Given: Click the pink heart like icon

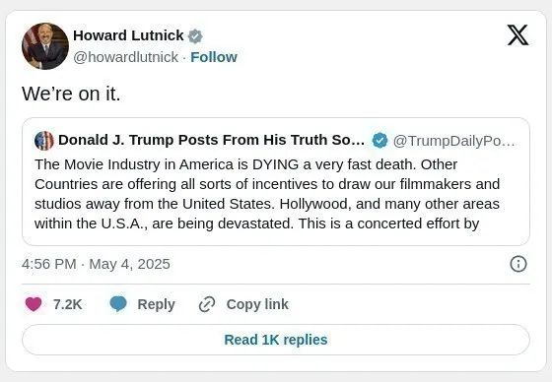Looking at the screenshot, I should tap(34, 304).
